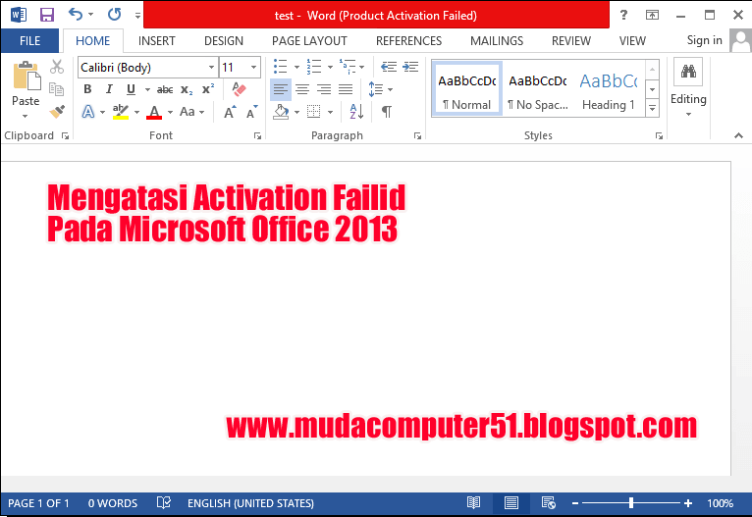Switch to Web Layout view

click(x=548, y=502)
